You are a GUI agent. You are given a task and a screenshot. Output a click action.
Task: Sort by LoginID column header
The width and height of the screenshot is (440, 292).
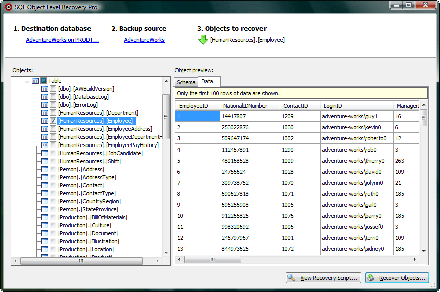point(357,106)
